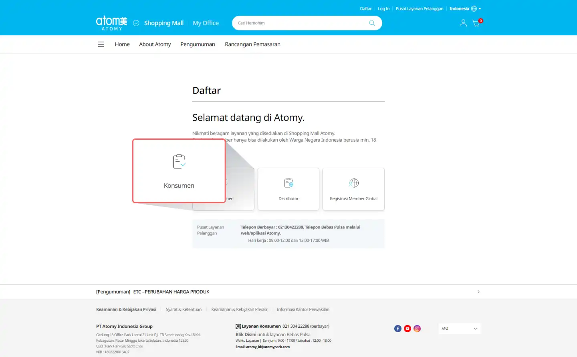Choose the Distributor registration option
Viewport: 577px width, 357px height.
point(288,189)
